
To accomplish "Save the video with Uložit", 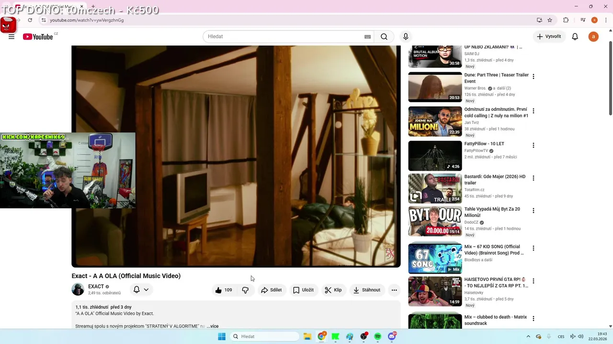I will 303,290.
